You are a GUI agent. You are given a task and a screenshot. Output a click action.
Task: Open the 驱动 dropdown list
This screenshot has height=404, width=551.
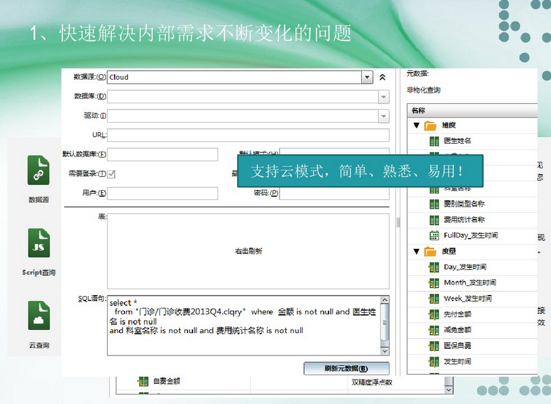(x=384, y=116)
